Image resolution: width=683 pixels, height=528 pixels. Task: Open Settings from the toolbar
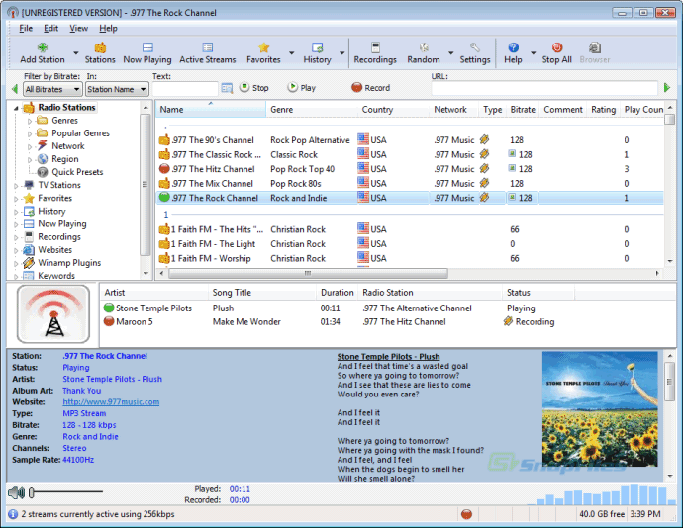pyautogui.click(x=474, y=47)
